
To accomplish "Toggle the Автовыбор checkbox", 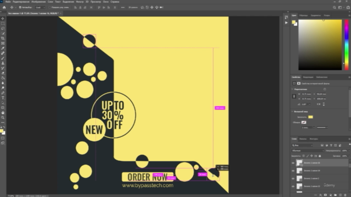I will pos(20,7).
